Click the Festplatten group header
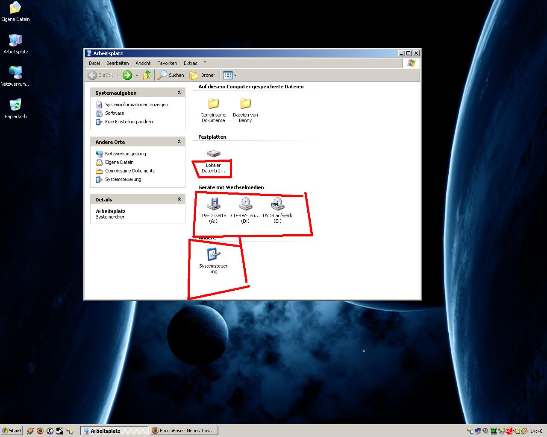The height and width of the screenshot is (437, 547). tap(212, 137)
